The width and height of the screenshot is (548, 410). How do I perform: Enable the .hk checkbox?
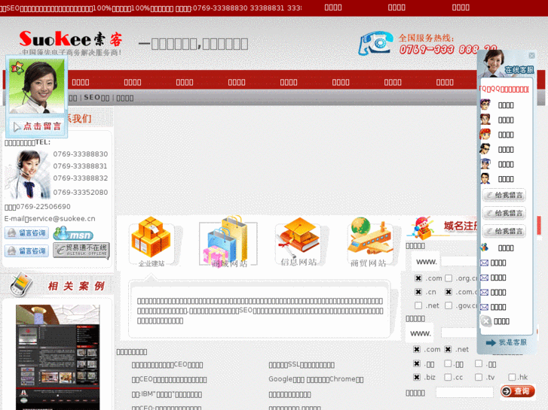(512, 377)
